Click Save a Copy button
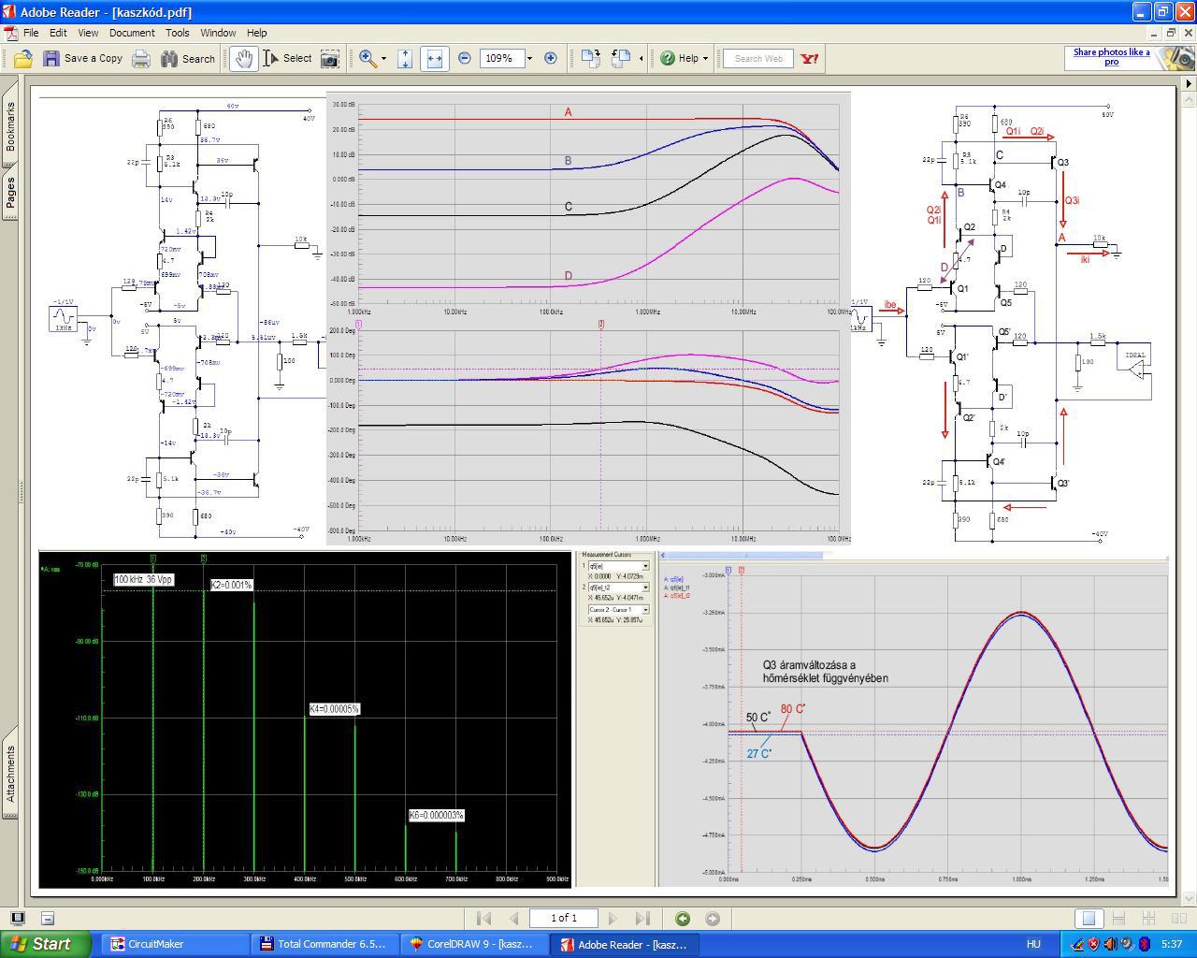This screenshot has height=958, width=1197. pyautogui.click(x=82, y=58)
